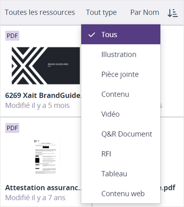Click the checkmark icon beside Tous
The width and height of the screenshot is (184, 207).
91,35
